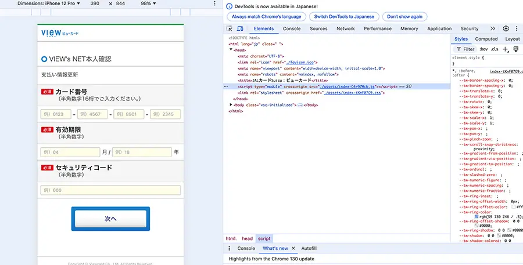This screenshot has width=523, height=265.
Task: Edit device width value 390
Action: click(95, 3)
